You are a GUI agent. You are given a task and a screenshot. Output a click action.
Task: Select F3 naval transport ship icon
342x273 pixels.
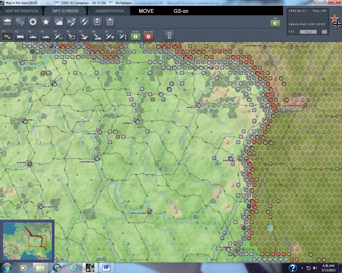(x=33, y=37)
